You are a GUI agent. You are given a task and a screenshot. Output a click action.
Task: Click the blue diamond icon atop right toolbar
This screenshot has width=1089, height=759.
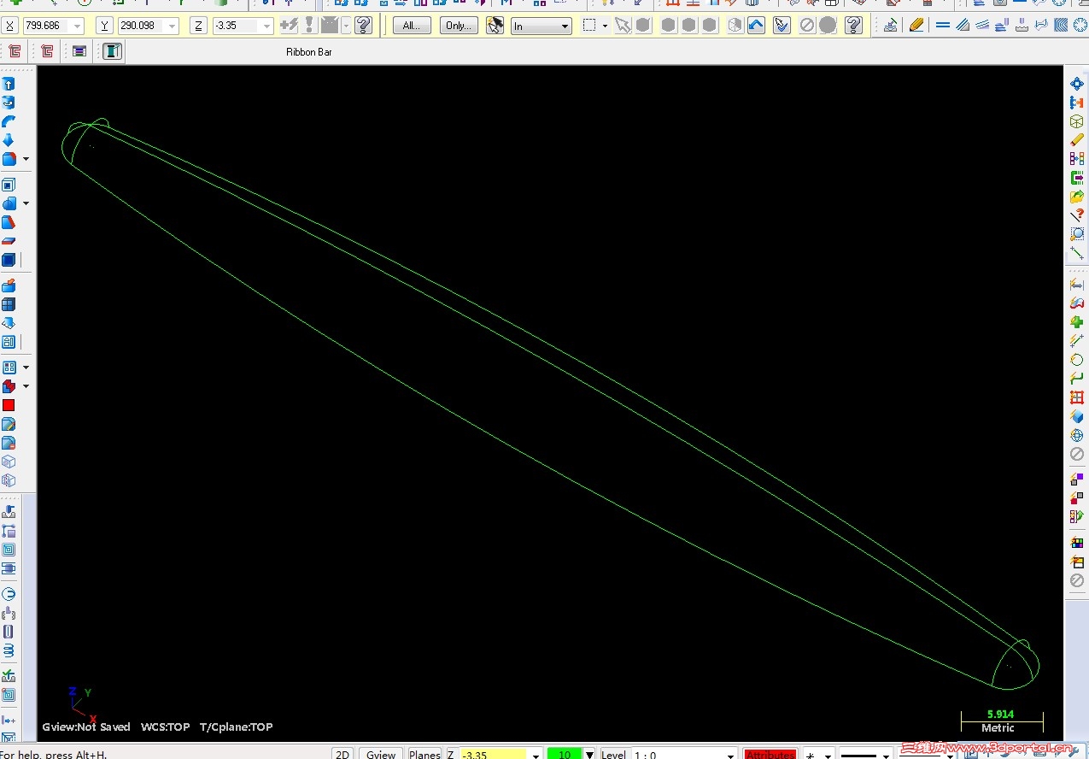(1077, 84)
